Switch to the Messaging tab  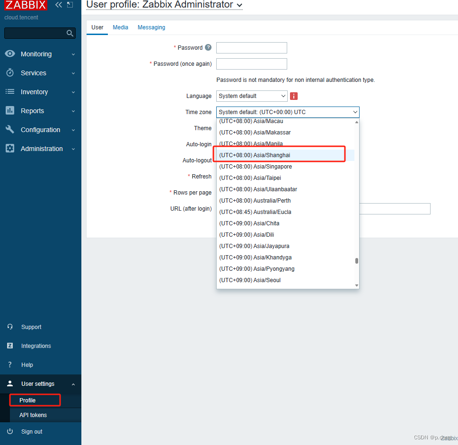151,27
